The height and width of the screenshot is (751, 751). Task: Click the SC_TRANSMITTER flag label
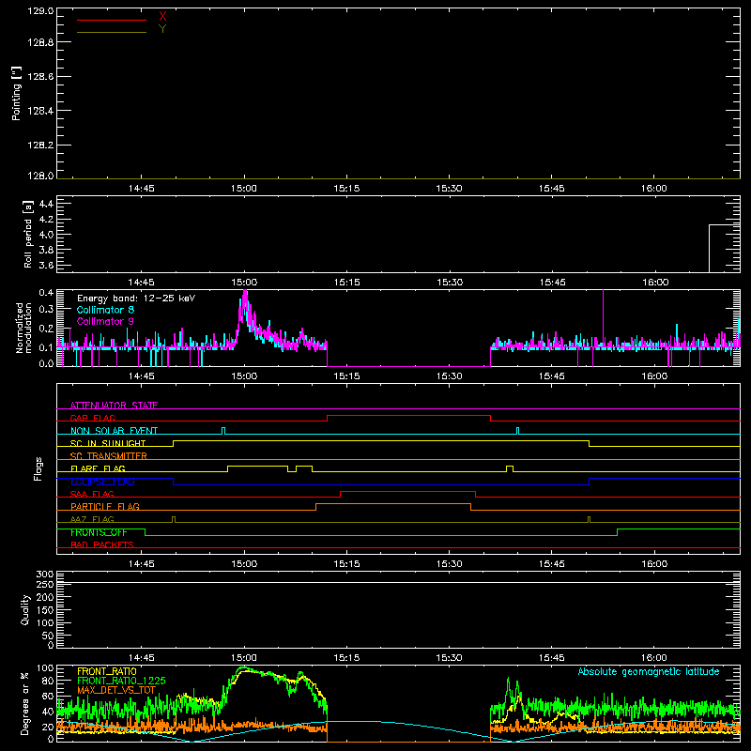[109, 456]
